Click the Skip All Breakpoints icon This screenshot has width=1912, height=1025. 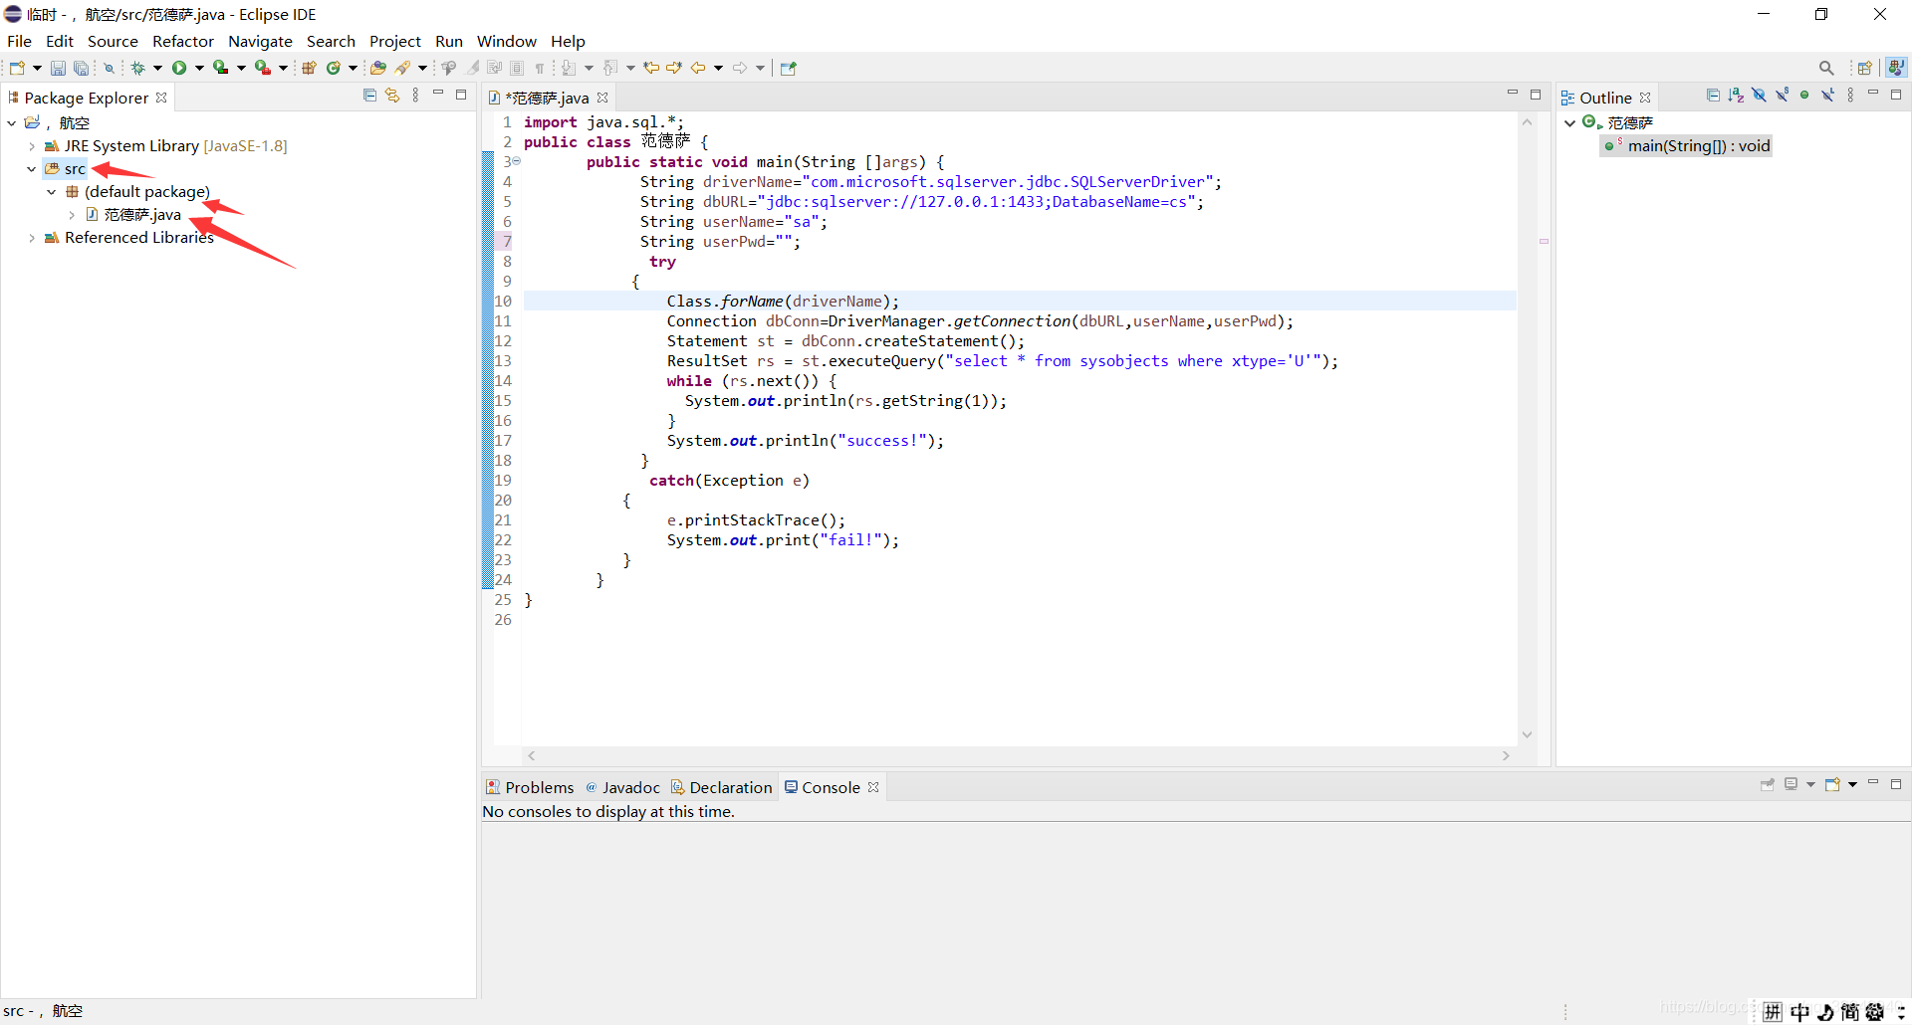110,68
